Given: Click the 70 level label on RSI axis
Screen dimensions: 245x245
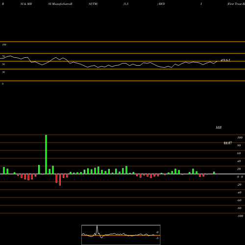Looking at the screenshot, I should pos(3,56).
